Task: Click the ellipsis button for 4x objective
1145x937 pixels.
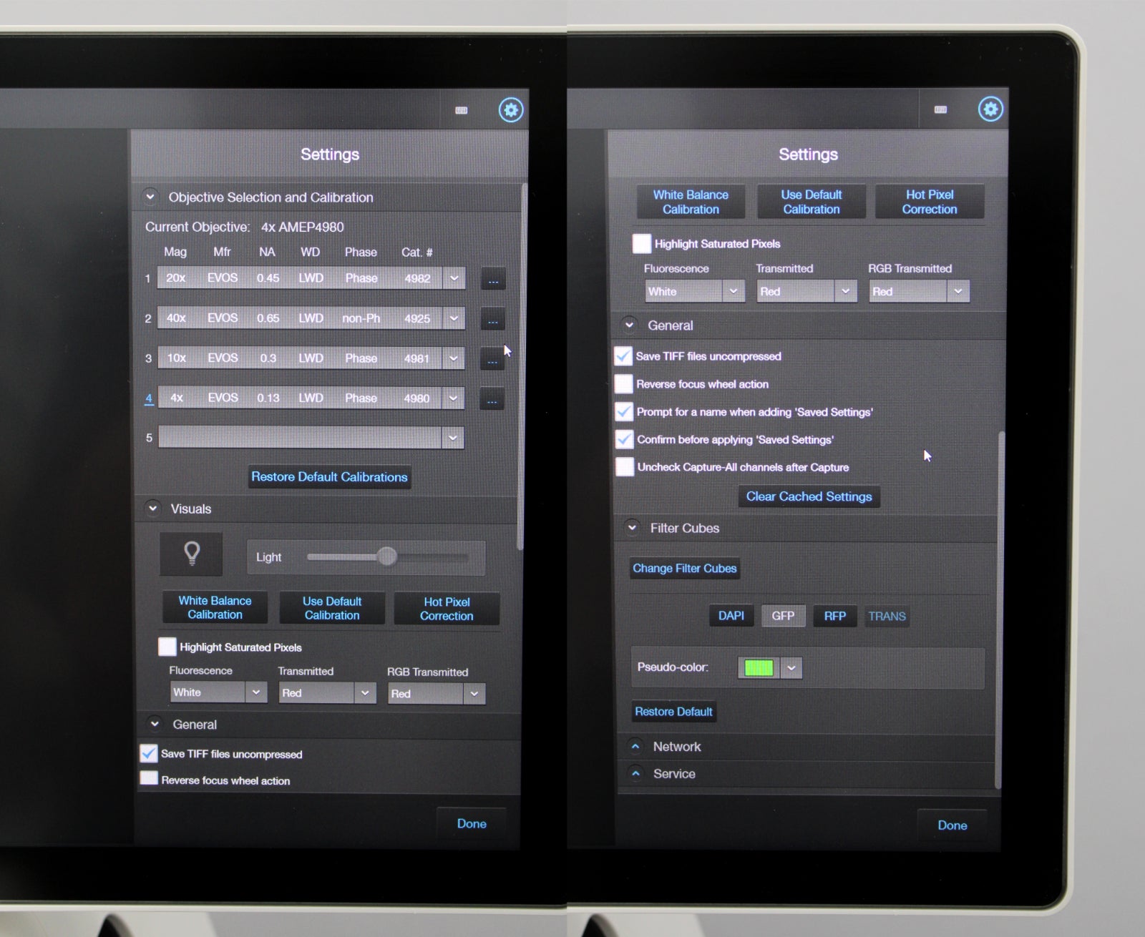Action: coord(492,399)
